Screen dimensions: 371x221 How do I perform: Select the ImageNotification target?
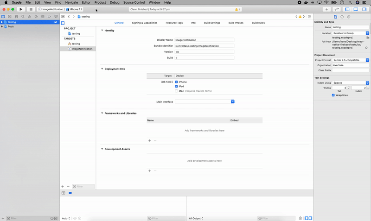coord(82,49)
